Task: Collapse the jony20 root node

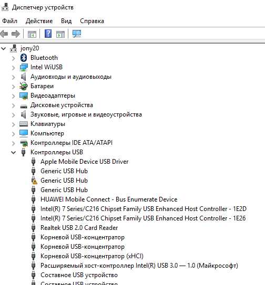Action: click(4, 48)
